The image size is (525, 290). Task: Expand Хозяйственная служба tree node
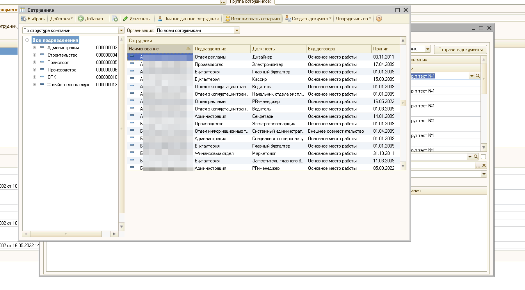click(34, 85)
